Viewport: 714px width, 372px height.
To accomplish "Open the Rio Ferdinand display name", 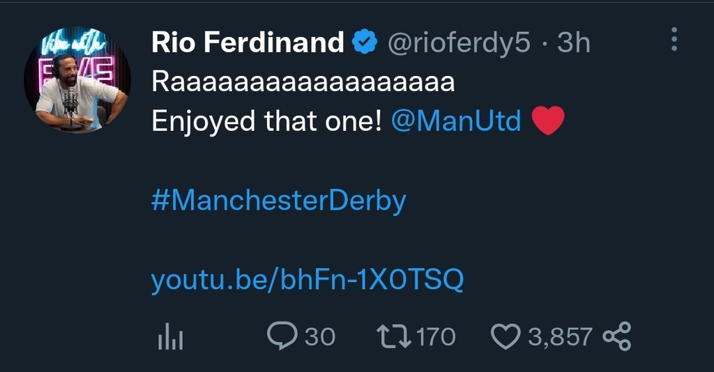I will pyautogui.click(x=248, y=43).
